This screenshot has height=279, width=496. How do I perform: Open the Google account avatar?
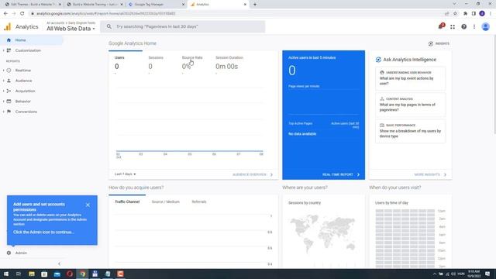(486, 26)
